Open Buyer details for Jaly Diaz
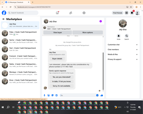Image resolution: width=143 pixels, height=114 pixels. pos(57,59)
